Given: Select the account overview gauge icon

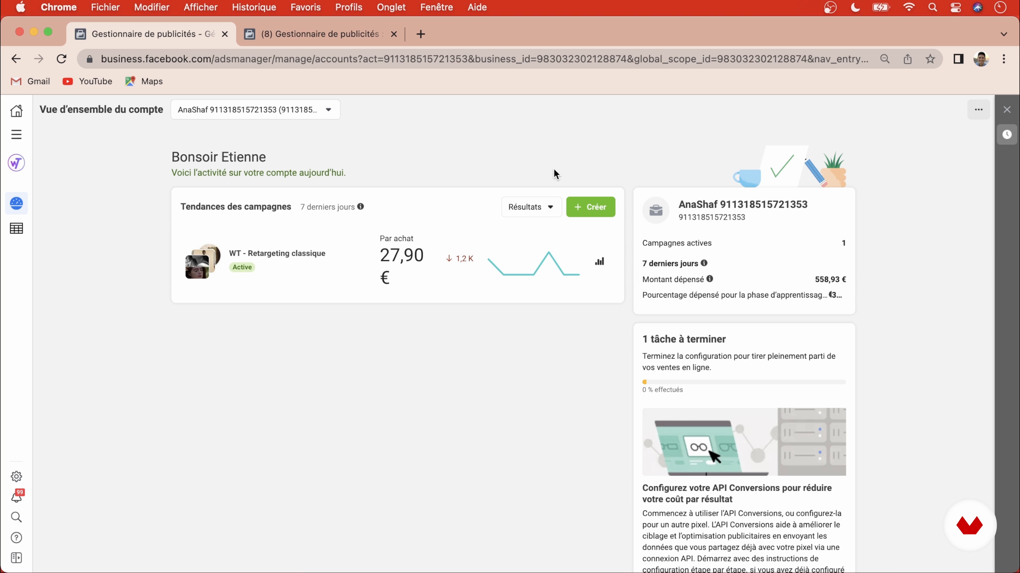Looking at the screenshot, I should 16,203.
